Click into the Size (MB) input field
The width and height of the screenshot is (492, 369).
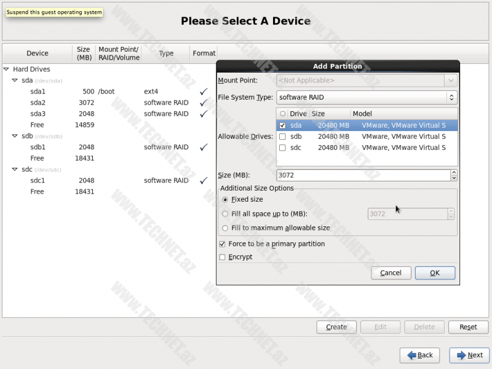pyautogui.click(x=363, y=175)
